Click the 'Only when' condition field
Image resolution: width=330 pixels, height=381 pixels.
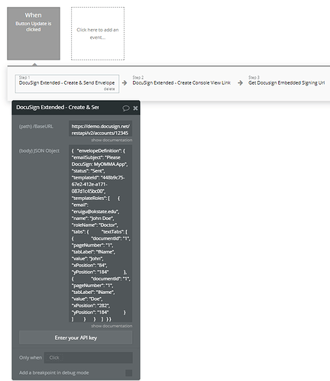tap(89, 357)
